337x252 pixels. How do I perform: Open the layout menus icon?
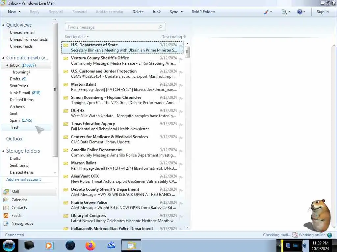click(x=284, y=12)
